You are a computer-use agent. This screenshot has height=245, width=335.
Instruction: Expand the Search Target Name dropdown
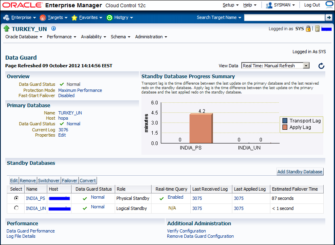click(240, 18)
